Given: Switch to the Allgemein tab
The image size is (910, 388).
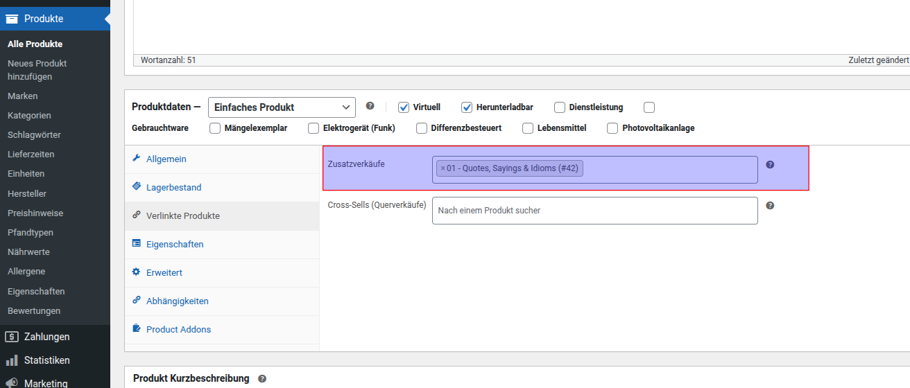Looking at the screenshot, I should [166, 159].
